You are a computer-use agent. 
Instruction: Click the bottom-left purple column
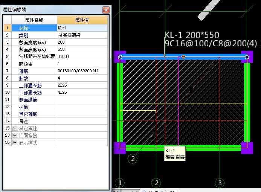120,148
